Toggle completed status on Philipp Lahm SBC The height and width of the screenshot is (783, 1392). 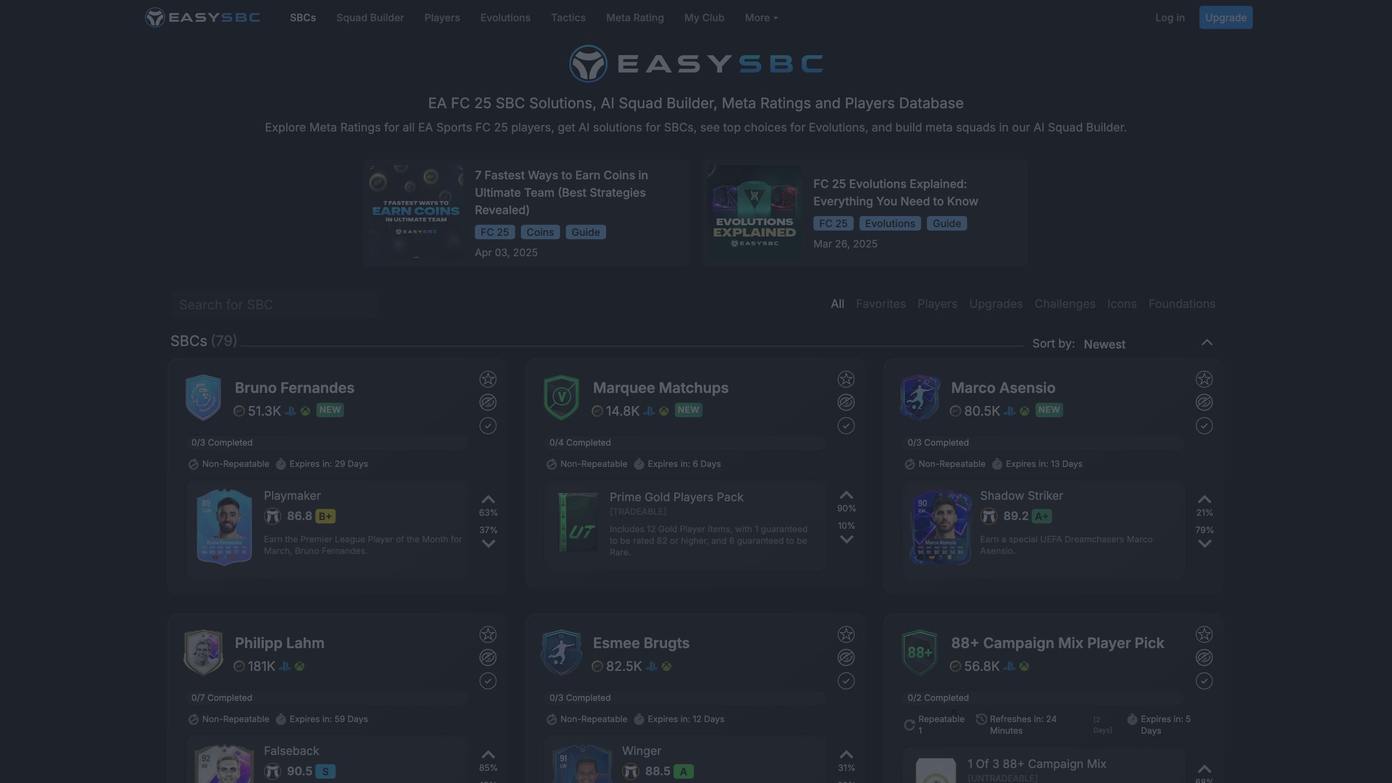pyautogui.click(x=488, y=681)
